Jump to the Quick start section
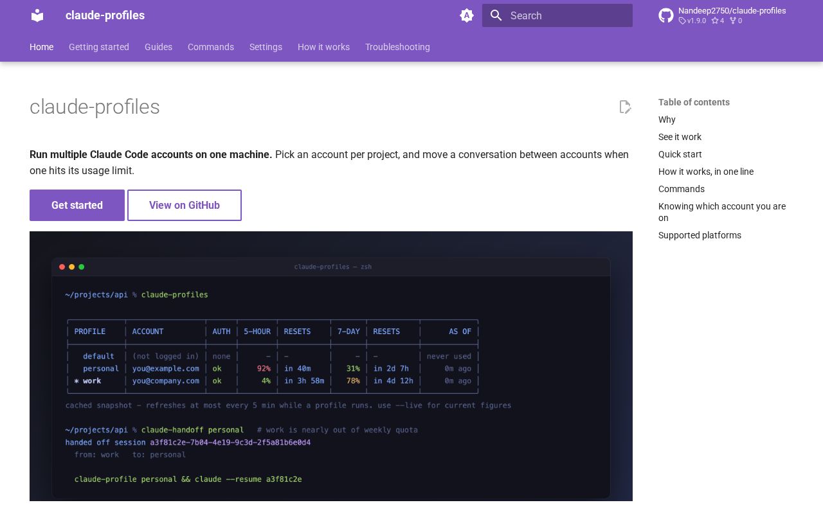This screenshot has height=514, width=823. (680, 154)
